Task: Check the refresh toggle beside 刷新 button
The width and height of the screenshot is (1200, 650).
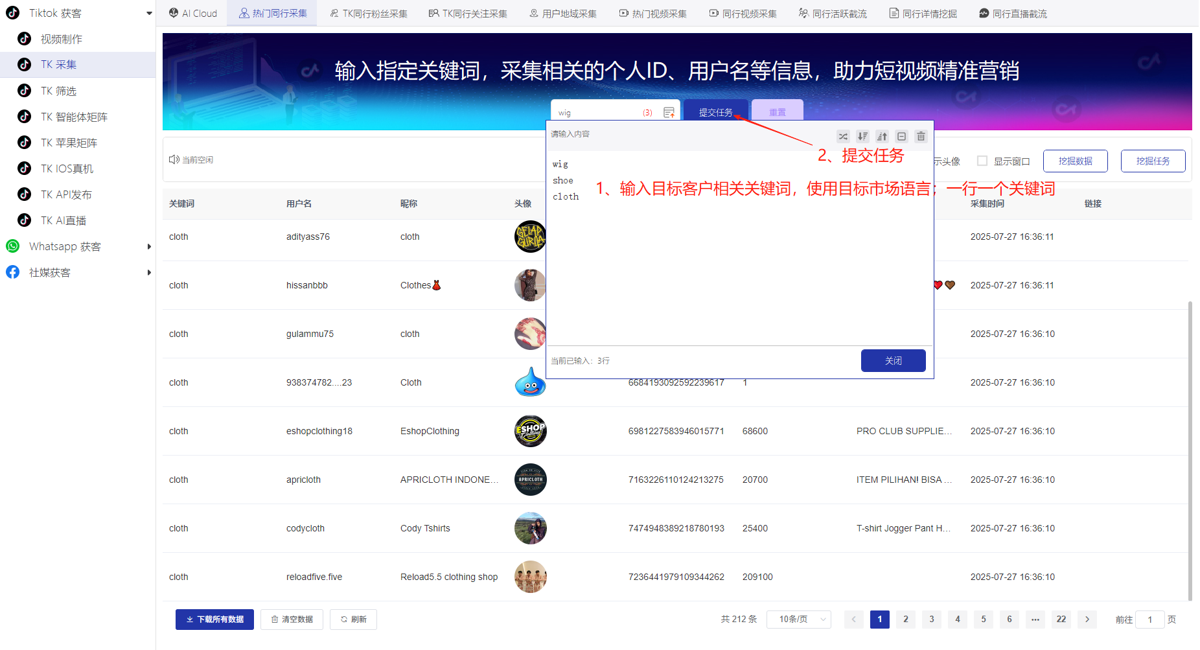Action: 344,620
